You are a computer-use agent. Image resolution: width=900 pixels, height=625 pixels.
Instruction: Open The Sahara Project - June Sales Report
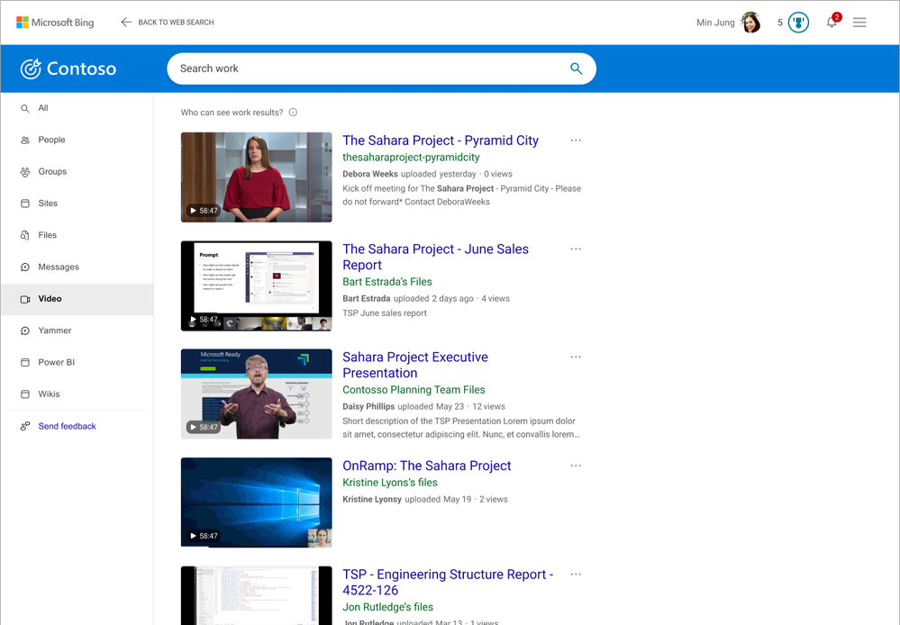(436, 258)
